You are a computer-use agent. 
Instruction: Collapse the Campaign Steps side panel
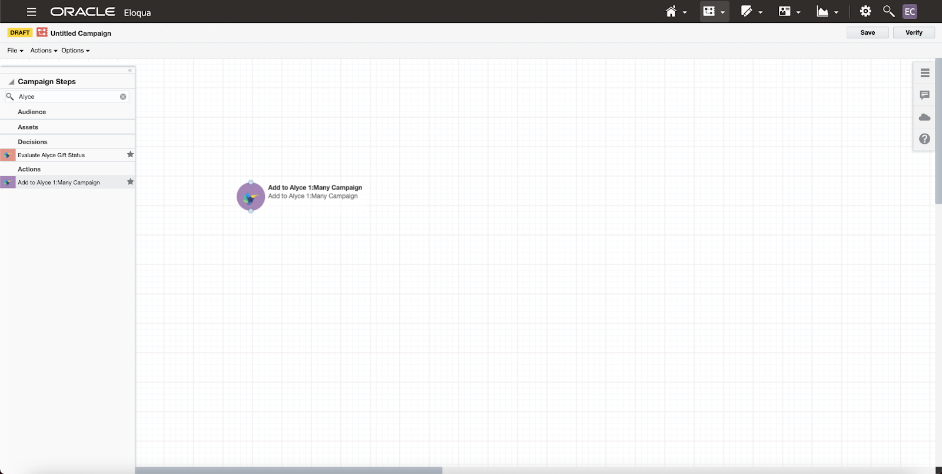[x=130, y=70]
